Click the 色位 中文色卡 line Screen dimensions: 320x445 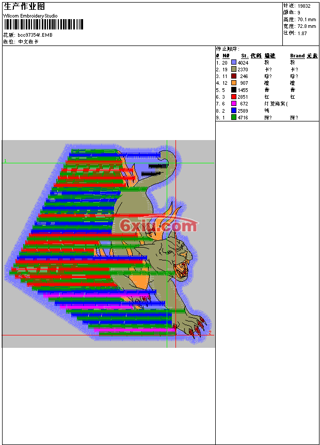21,42
